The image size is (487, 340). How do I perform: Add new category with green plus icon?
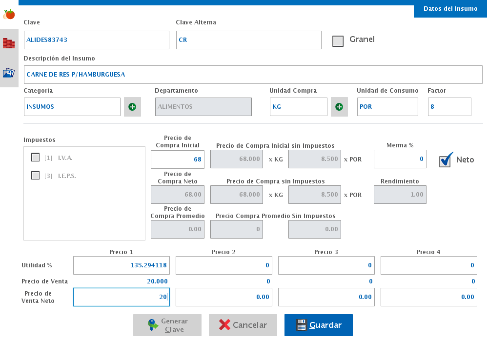[x=132, y=107]
